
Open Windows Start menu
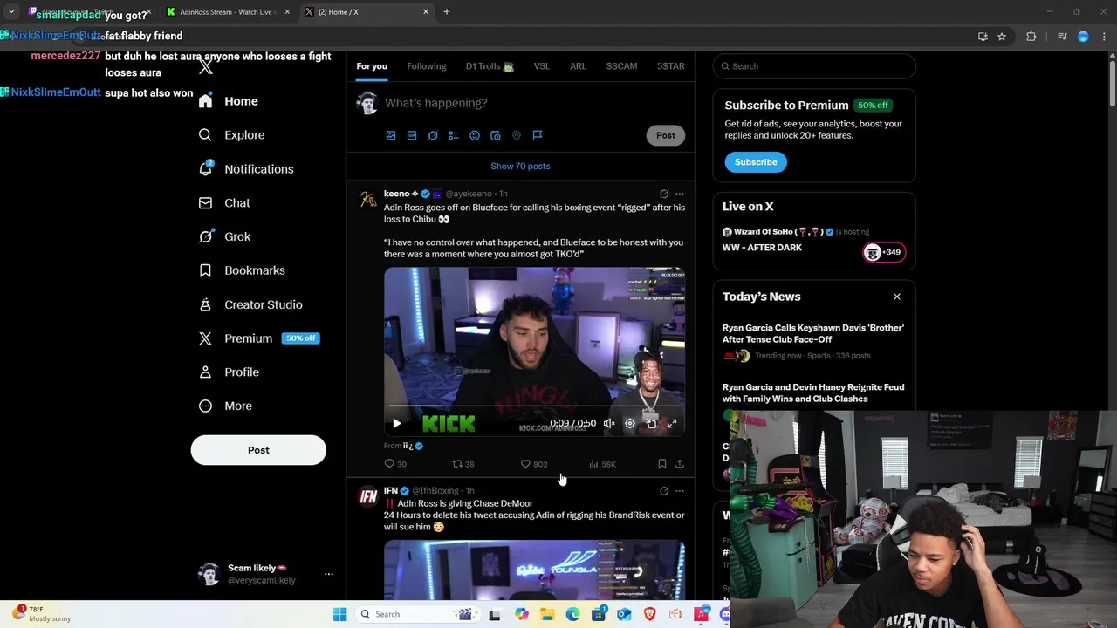pos(339,614)
